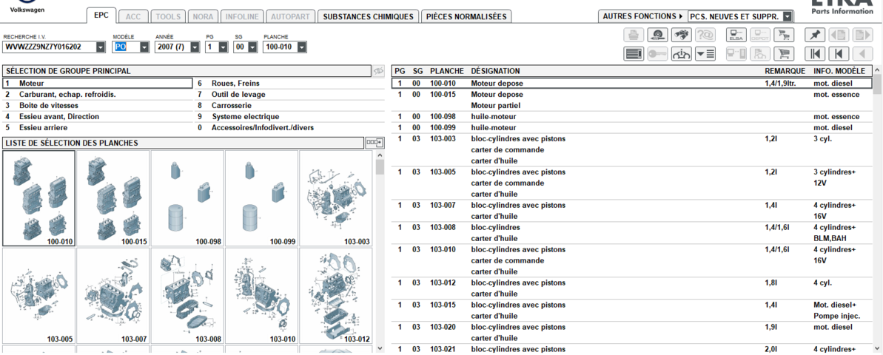Open thumbnail 100-098 oil containers
Image resolution: width=883 pixels, height=355 pixels.
(187, 199)
